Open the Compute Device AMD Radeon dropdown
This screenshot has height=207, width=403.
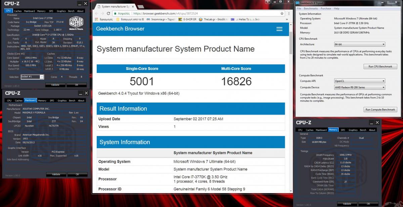point(359,87)
